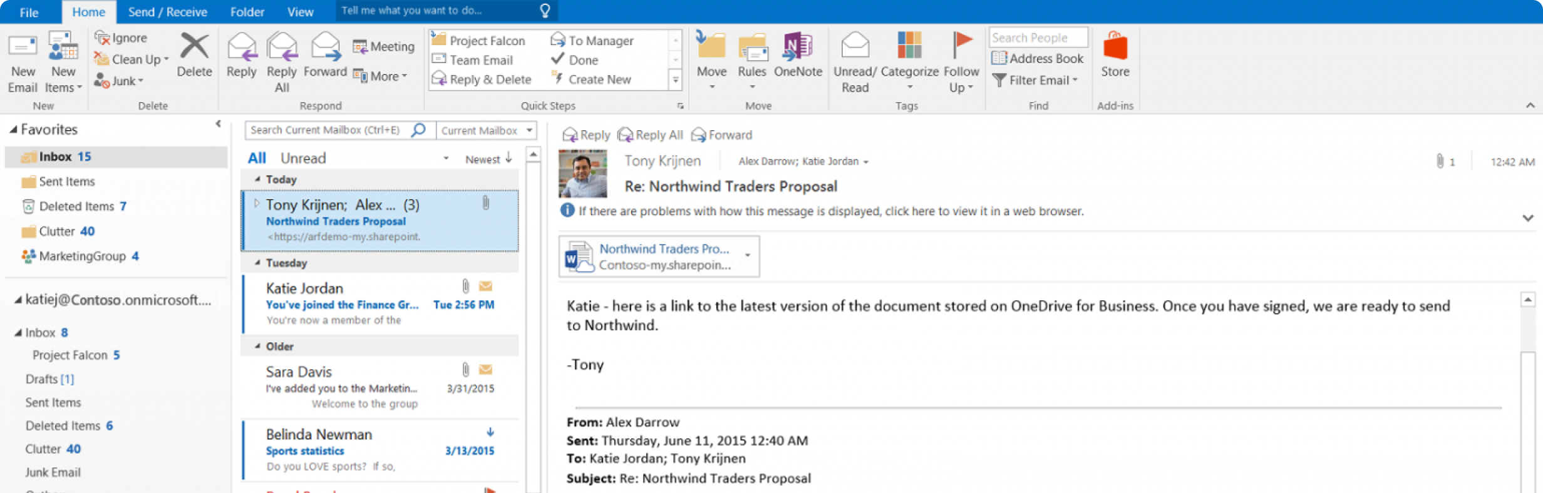Open the Categorize color menu

[909, 61]
